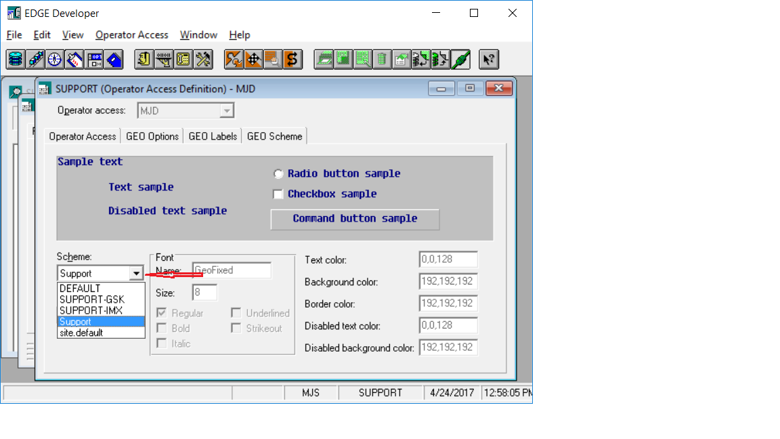The height and width of the screenshot is (439, 780).
Task: Click the green grid with magnifier icon
Action: tap(363, 59)
